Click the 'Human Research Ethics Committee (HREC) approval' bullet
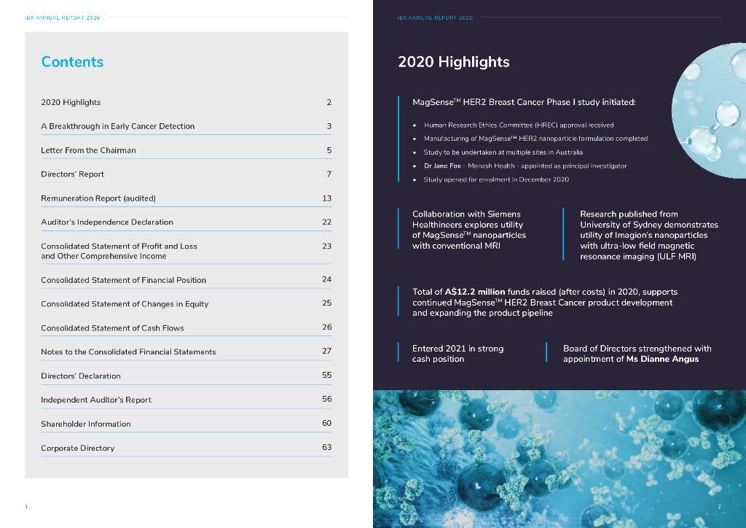This screenshot has height=528, width=746. pos(519,125)
